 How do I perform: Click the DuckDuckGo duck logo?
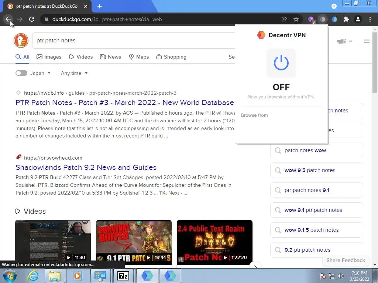pos(21,41)
